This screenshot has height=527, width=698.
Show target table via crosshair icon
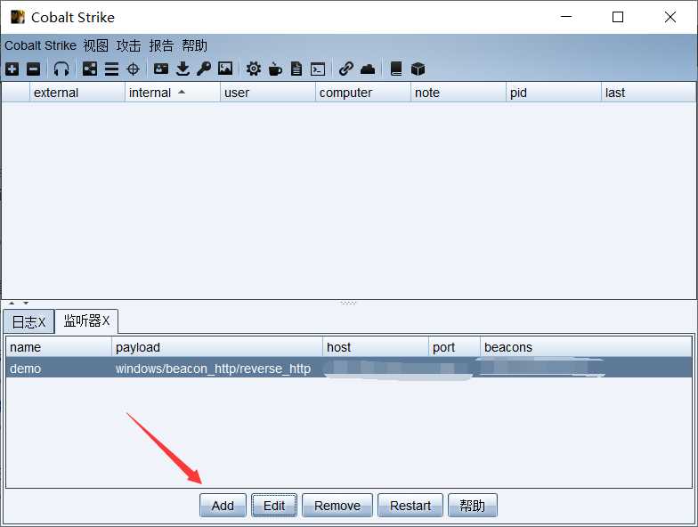[134, 69]
